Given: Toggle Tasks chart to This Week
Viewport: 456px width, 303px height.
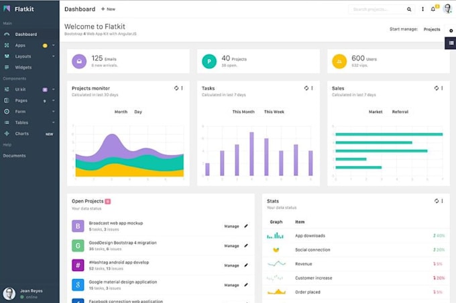Looking at the screenshot, I should tap(274, 112).
